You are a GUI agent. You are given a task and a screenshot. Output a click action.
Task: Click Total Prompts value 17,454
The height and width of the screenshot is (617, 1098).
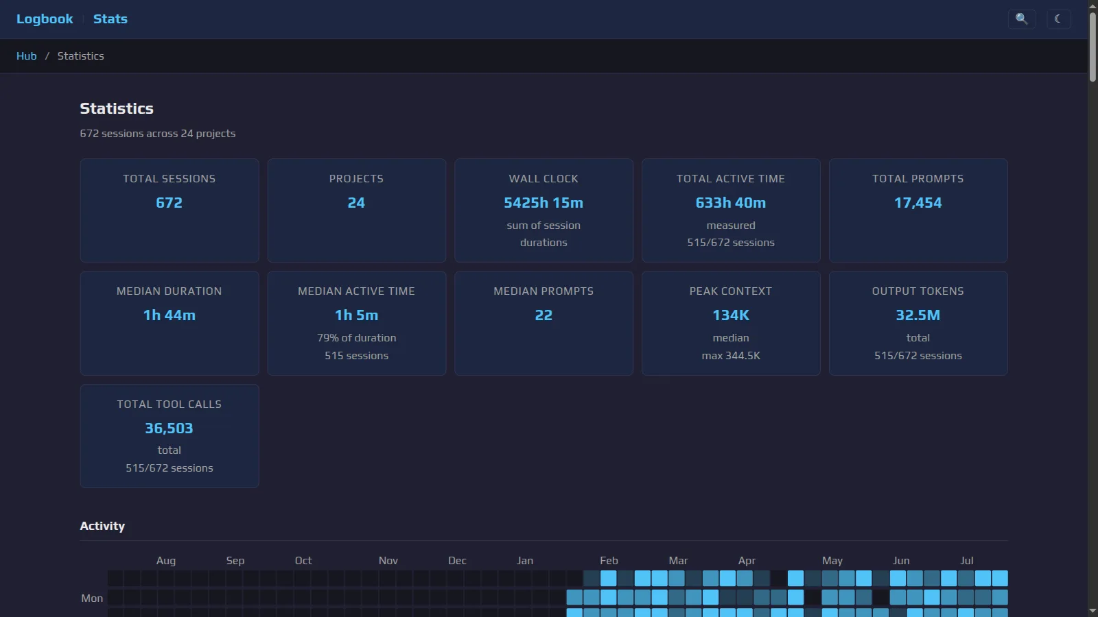click(x=918, y=203)
